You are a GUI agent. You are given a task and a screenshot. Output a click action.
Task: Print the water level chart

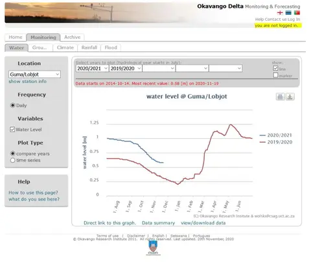[x=280, y=97]
